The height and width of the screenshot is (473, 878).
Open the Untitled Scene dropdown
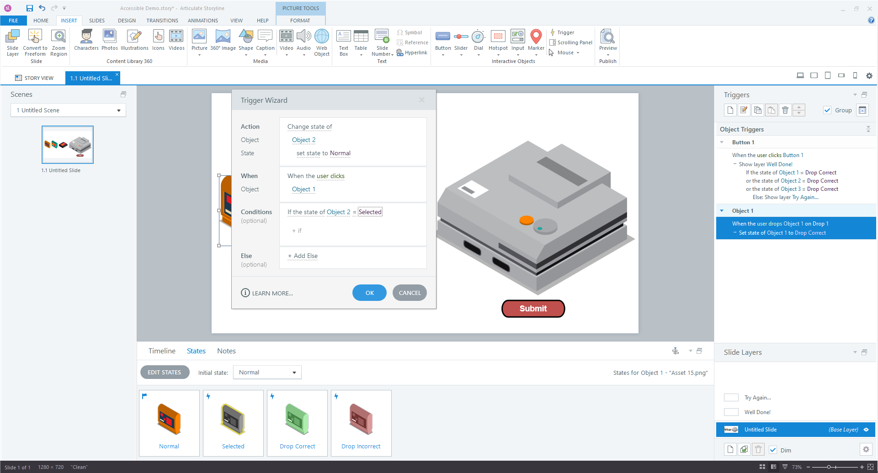click(68, 110)
